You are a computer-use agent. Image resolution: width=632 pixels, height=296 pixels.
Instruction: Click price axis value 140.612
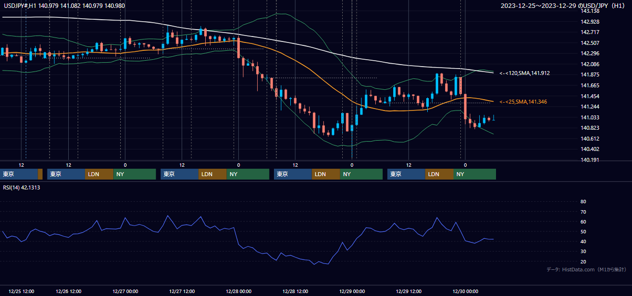[589, 139]
